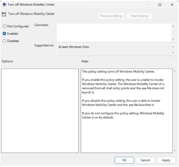Click the policy heading beside the setting icon

(x=31, y=14)
